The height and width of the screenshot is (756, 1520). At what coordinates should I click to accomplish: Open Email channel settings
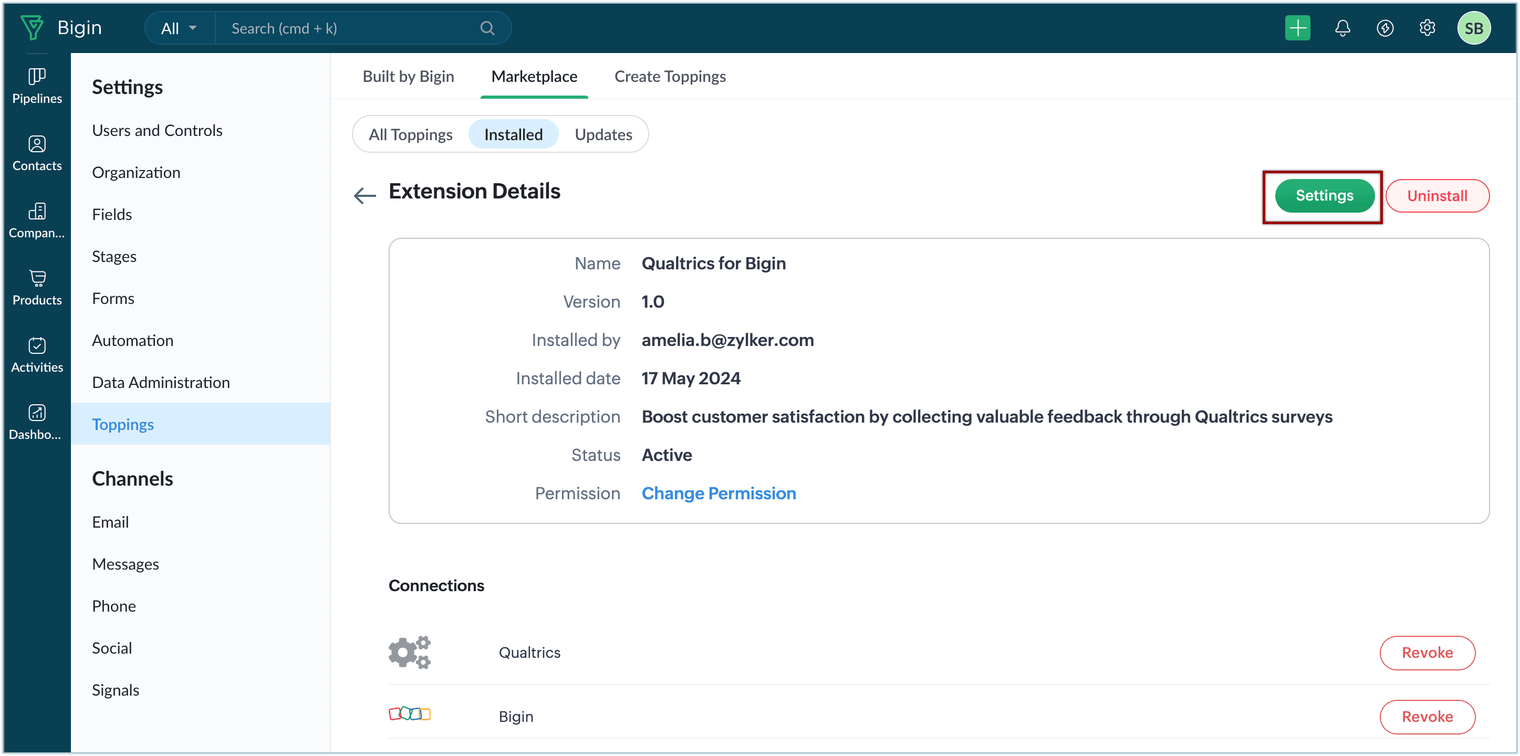[110, 522]
